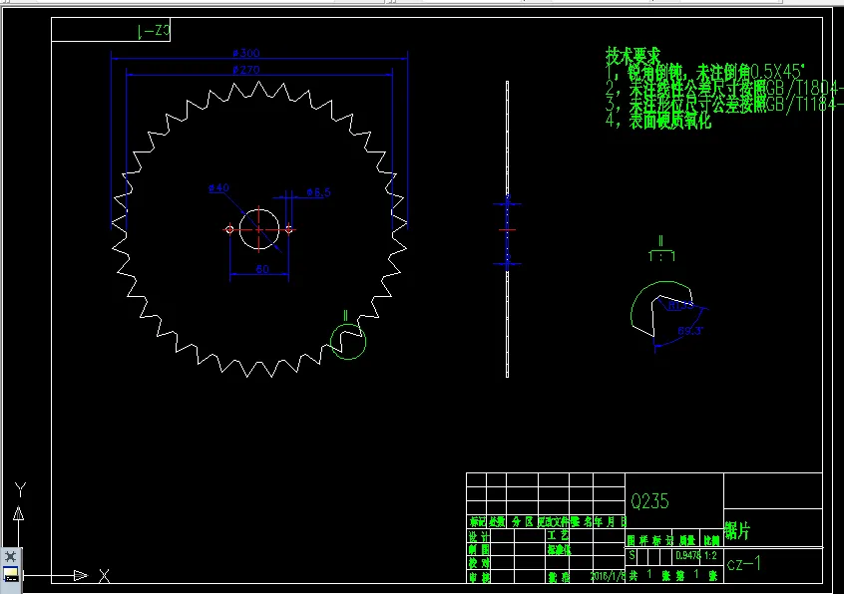
Task: Select the green detail circle on the saw blade
Action: tap(348, 341)
